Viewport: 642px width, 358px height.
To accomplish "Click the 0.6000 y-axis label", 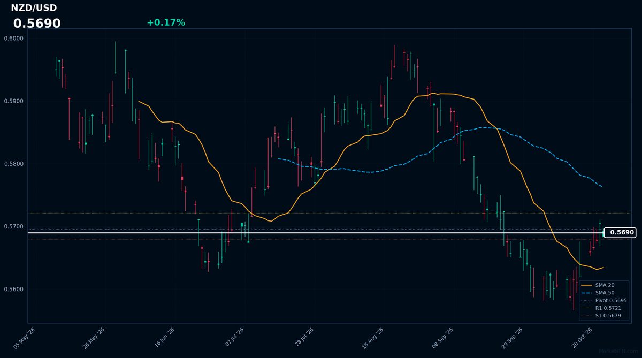I will coord(13,39).
